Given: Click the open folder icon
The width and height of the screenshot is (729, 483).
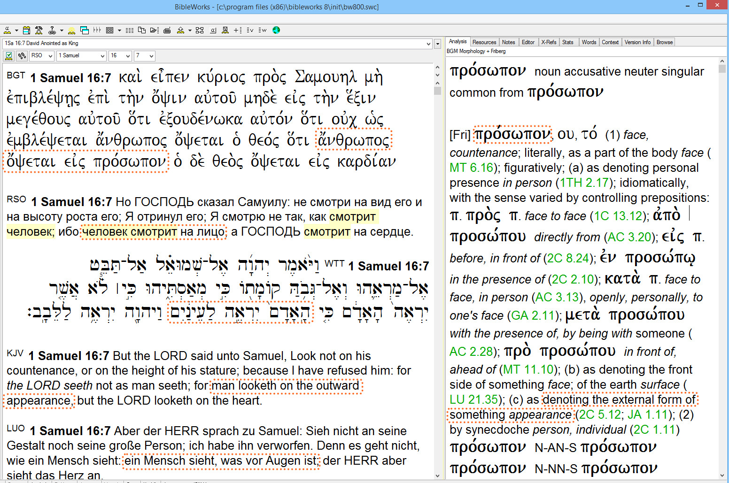Looking at the screenshot, I should 155,30.
